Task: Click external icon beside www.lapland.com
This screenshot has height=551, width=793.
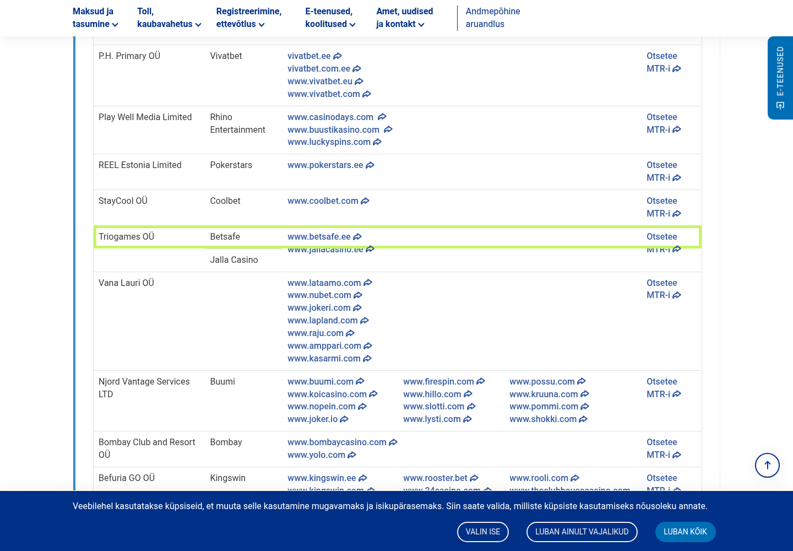Action: coord(365,321)
